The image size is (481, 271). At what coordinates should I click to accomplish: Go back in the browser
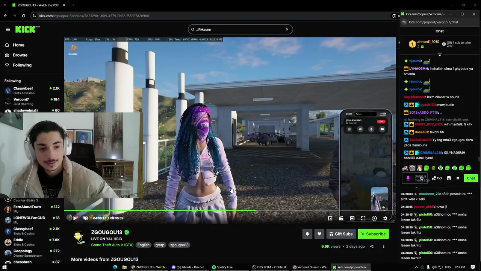(x=5, y=16)
